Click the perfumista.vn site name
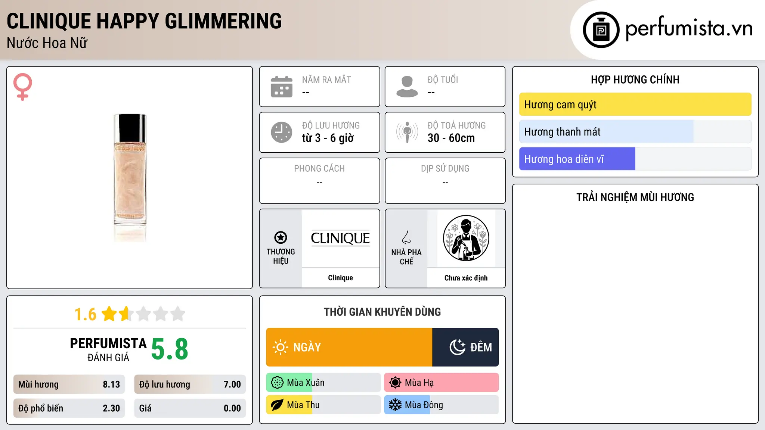 [689, 28]
